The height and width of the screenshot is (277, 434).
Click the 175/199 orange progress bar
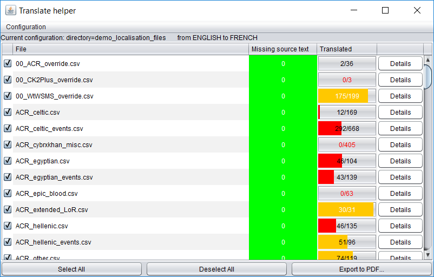(x=347, y=96)
